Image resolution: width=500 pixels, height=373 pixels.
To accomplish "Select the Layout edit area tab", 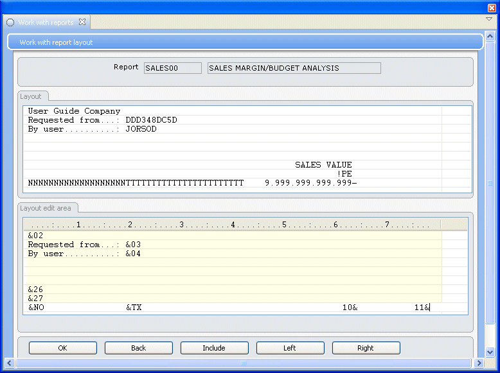I will 48,208.
